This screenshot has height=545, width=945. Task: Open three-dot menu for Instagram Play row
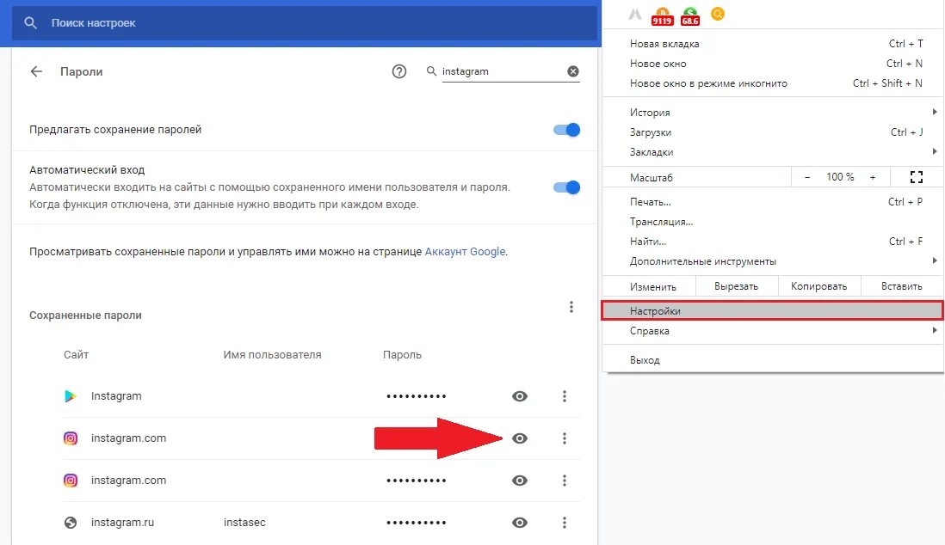(x=564, y=396)
